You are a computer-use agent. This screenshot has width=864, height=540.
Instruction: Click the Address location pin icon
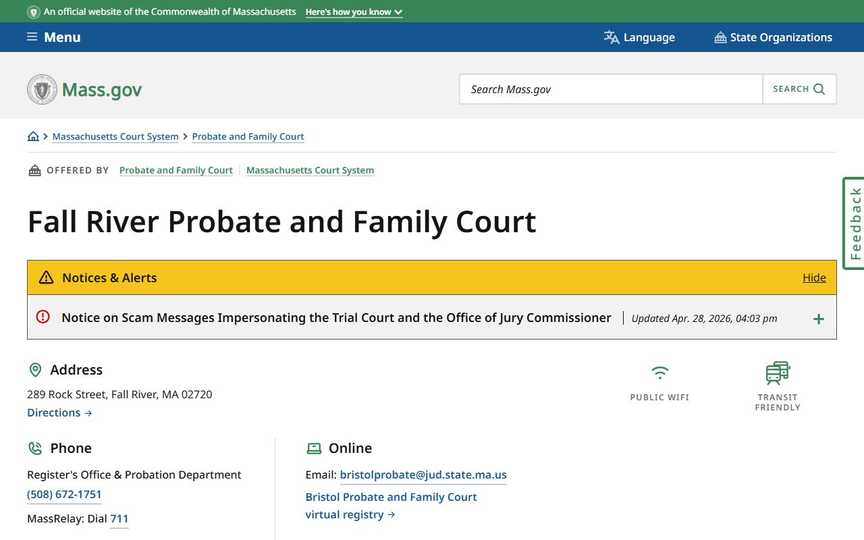(35, 370)
